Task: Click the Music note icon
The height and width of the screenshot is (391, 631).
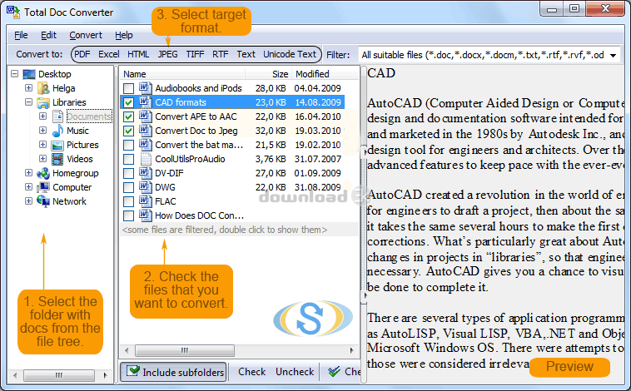Action: pyautogui.click(x=57, y=131)
